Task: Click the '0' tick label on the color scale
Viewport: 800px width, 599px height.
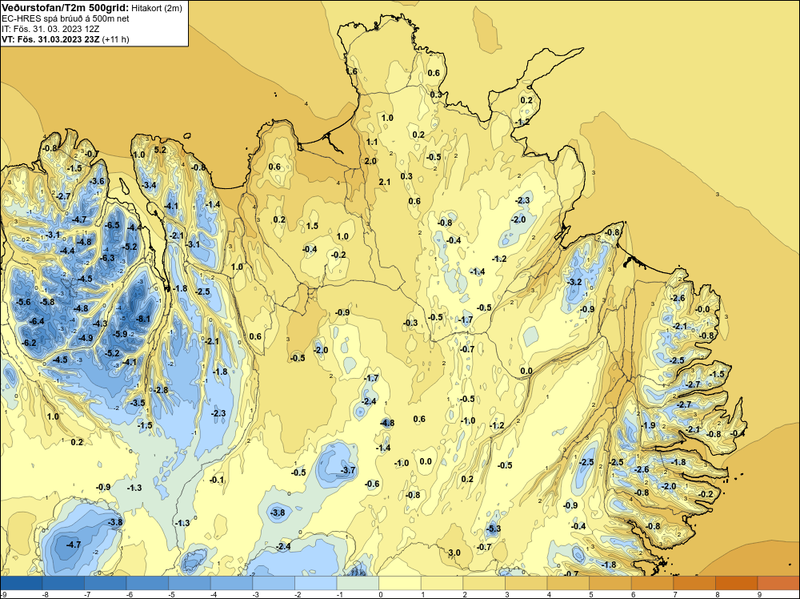Action: coord(381,594)
